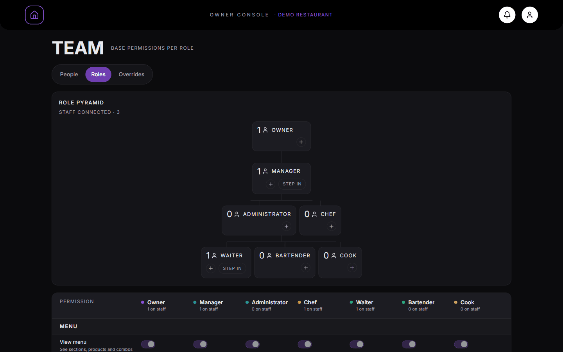This screenshot has width=563, height=352.
Task: Add a person to the Administrator role
Action: (x=287, y=226)
